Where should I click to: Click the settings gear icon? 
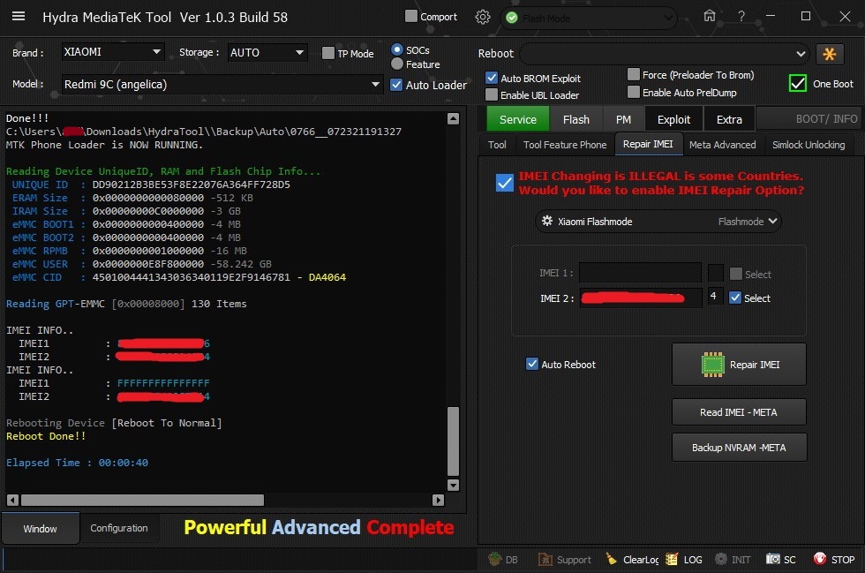click(x=482, y=17)
